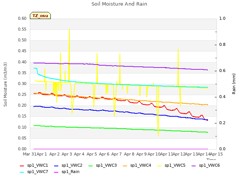The height and width of the screenshot is (179, 239).
Task: Click the 0.20 soil moisture tick label
Action: pyautogui.click(x=22, y=106)
